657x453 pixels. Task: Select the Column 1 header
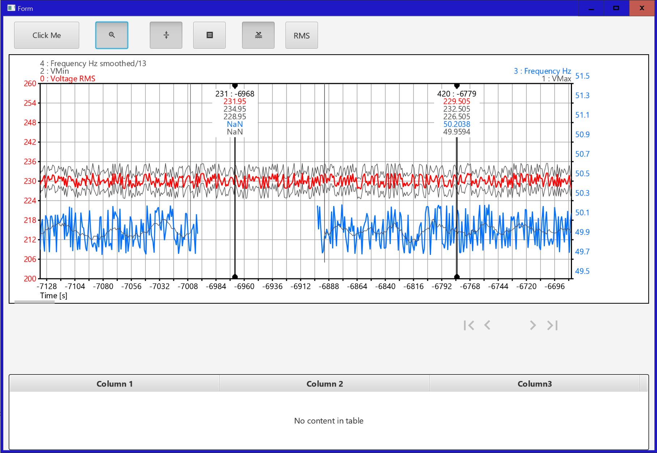tap(114, 384)
